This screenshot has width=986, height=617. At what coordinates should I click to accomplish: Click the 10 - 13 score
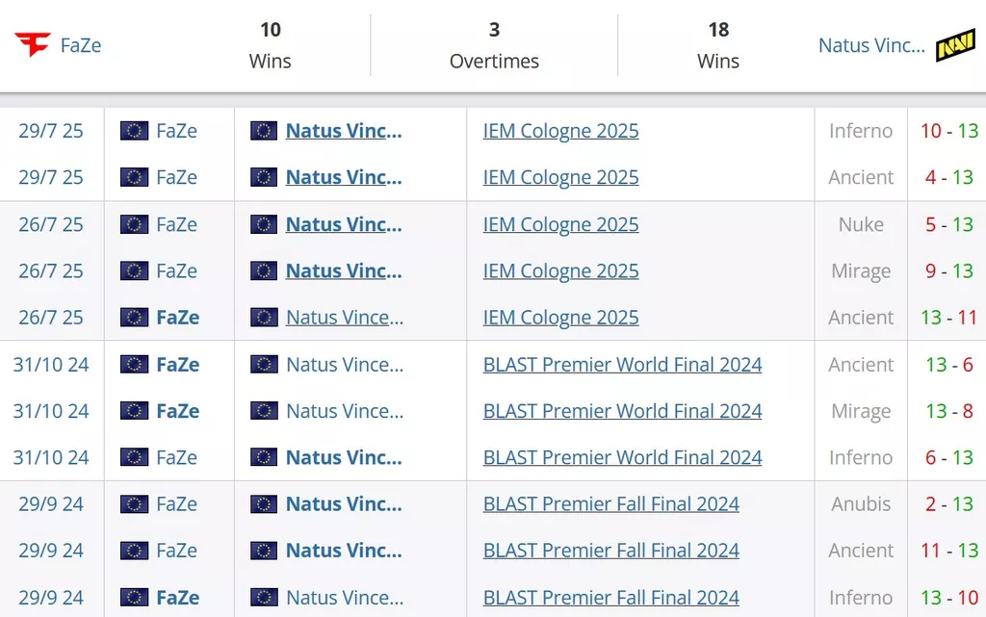[x=949, y=131]
